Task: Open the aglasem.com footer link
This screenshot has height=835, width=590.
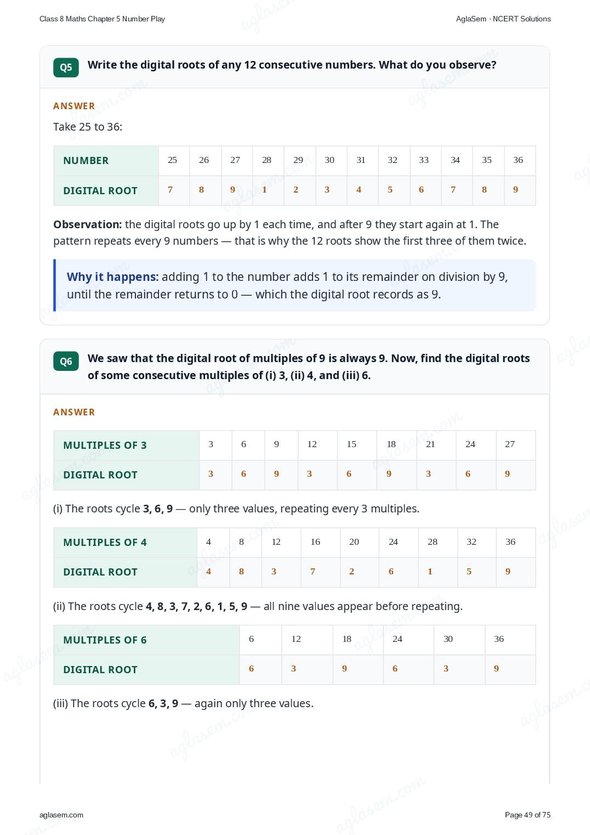Action: 61,815
